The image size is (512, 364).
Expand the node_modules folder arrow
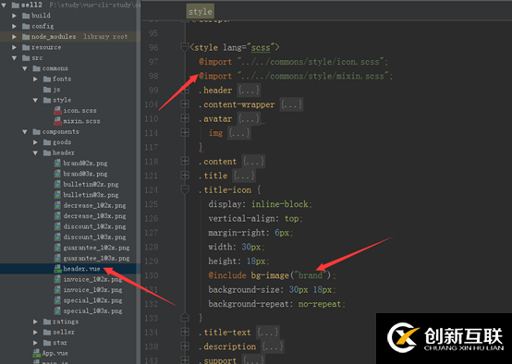pyautogui.click(x=14, y=37)
